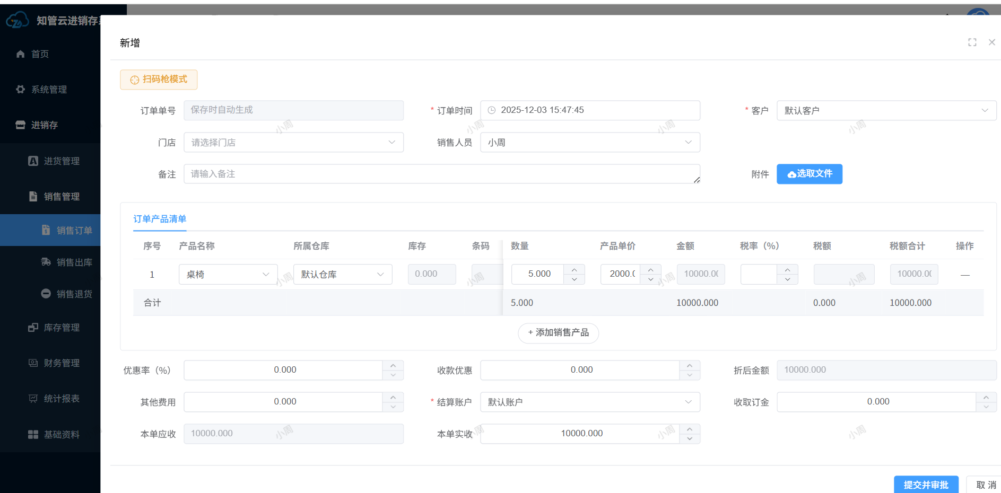Select the 订单产品清单 tab

(160, 219)
